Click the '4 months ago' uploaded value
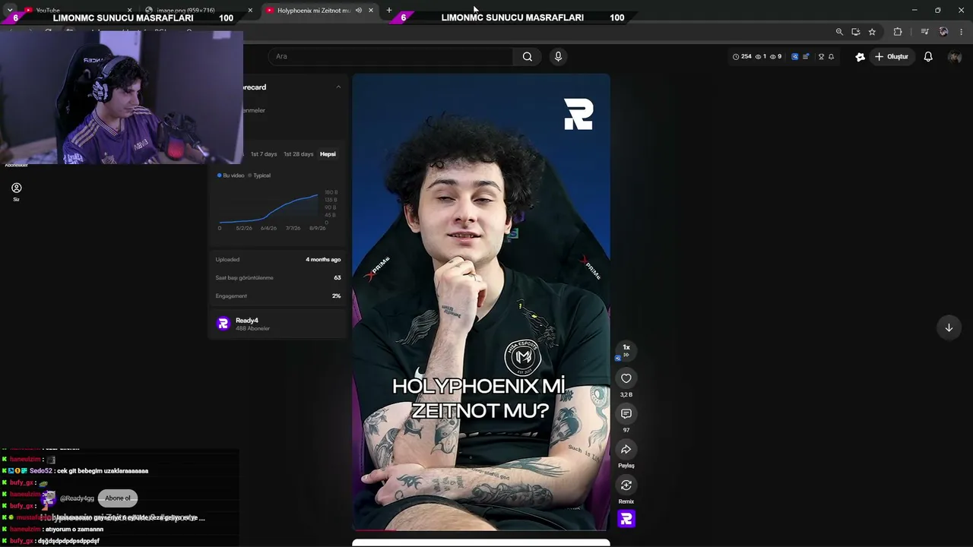This screenshot has height=547, width=973. point(323,260)
